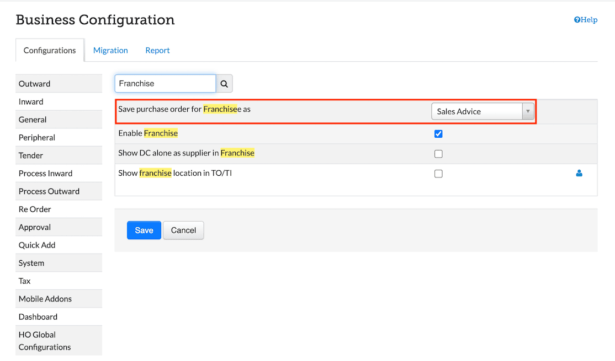Open the Process Inward section
The image size is (615, 361).
point(45,174)
